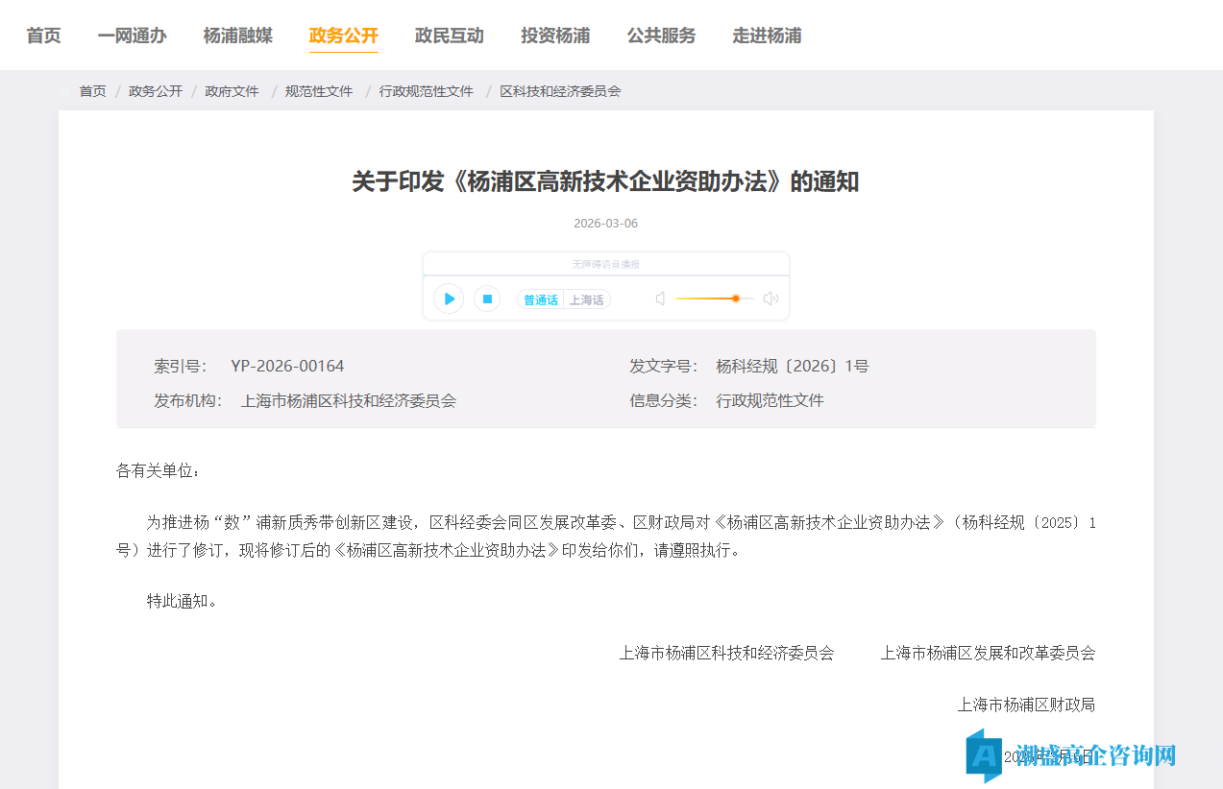Stop the audio playback
1223x789 pixels.
(x=487, y=299)
